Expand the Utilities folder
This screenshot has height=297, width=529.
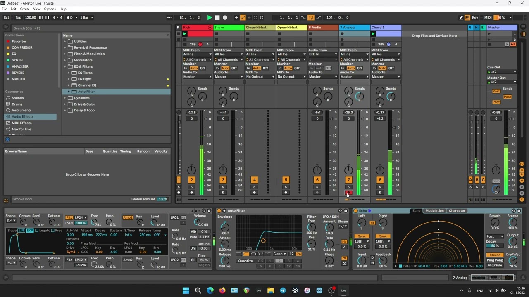[x=65, y=42]
